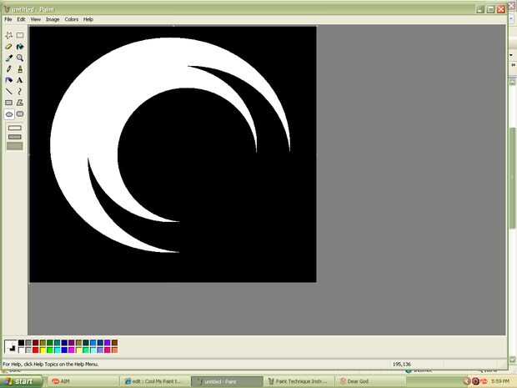Screen dimensions: 517x388
Task: Pick the cyan color swatch
Action: [57, 350]
